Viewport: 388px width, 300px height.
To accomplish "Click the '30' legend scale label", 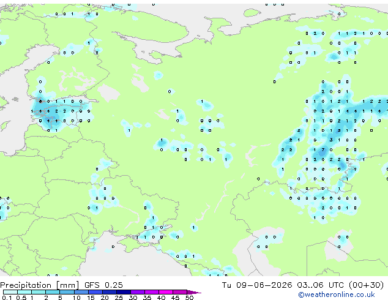I will (133, 298).
